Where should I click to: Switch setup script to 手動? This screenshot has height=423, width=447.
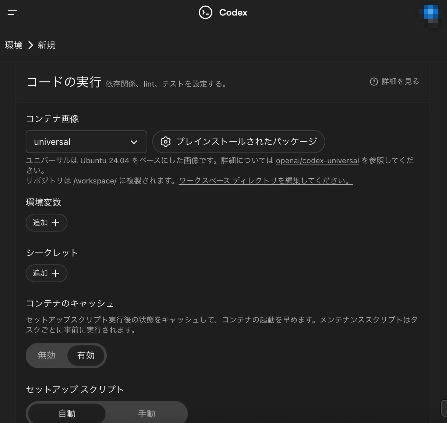pyautogui.click(x=146, y=413)
